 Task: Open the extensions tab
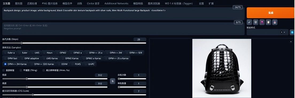click(x=211, y=3)
